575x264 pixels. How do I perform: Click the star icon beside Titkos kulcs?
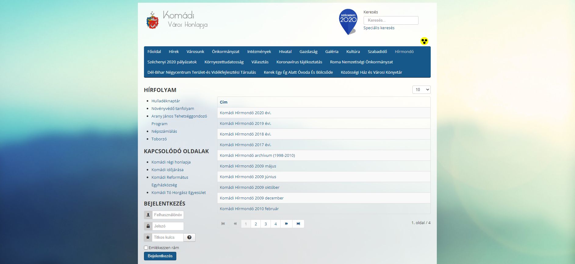(148, 238)
